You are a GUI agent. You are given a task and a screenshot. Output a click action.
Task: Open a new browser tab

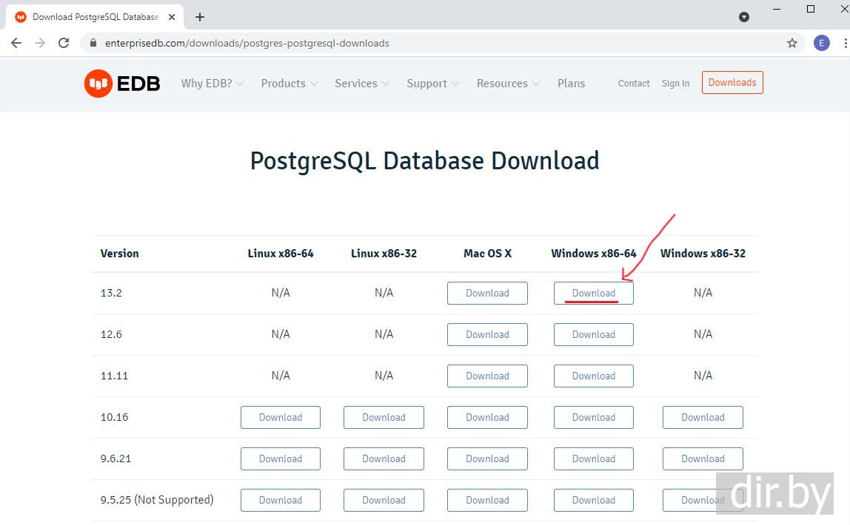[200, 17]
